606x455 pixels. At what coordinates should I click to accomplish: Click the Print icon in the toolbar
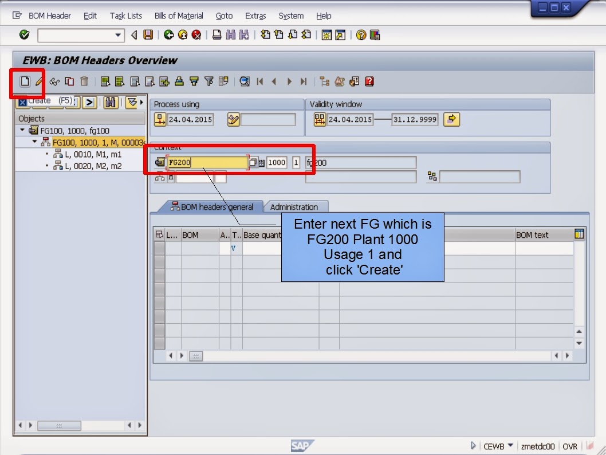coord(179,81)
